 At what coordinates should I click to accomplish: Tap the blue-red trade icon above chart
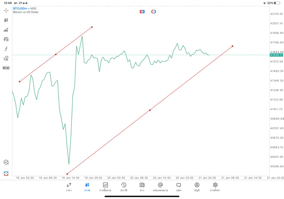click(142, 11)
